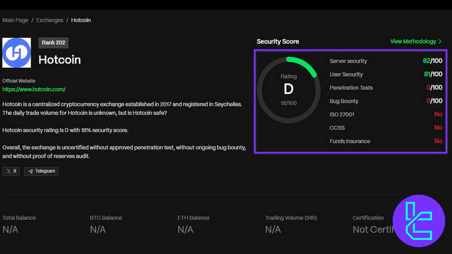Select the ISO 27001 No value

coord(438,114)
